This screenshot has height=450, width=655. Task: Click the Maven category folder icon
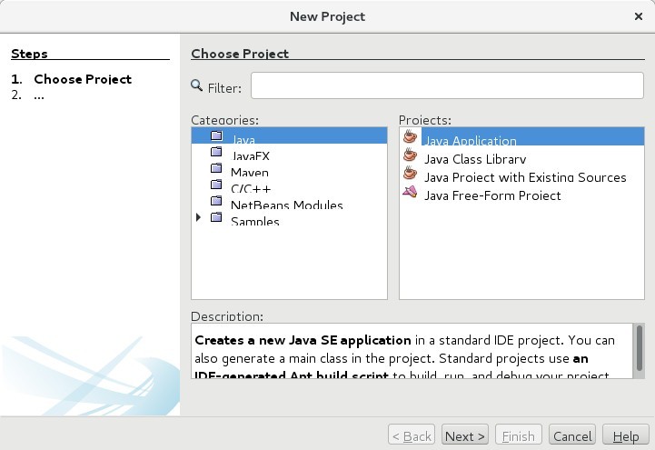[216, 169]
